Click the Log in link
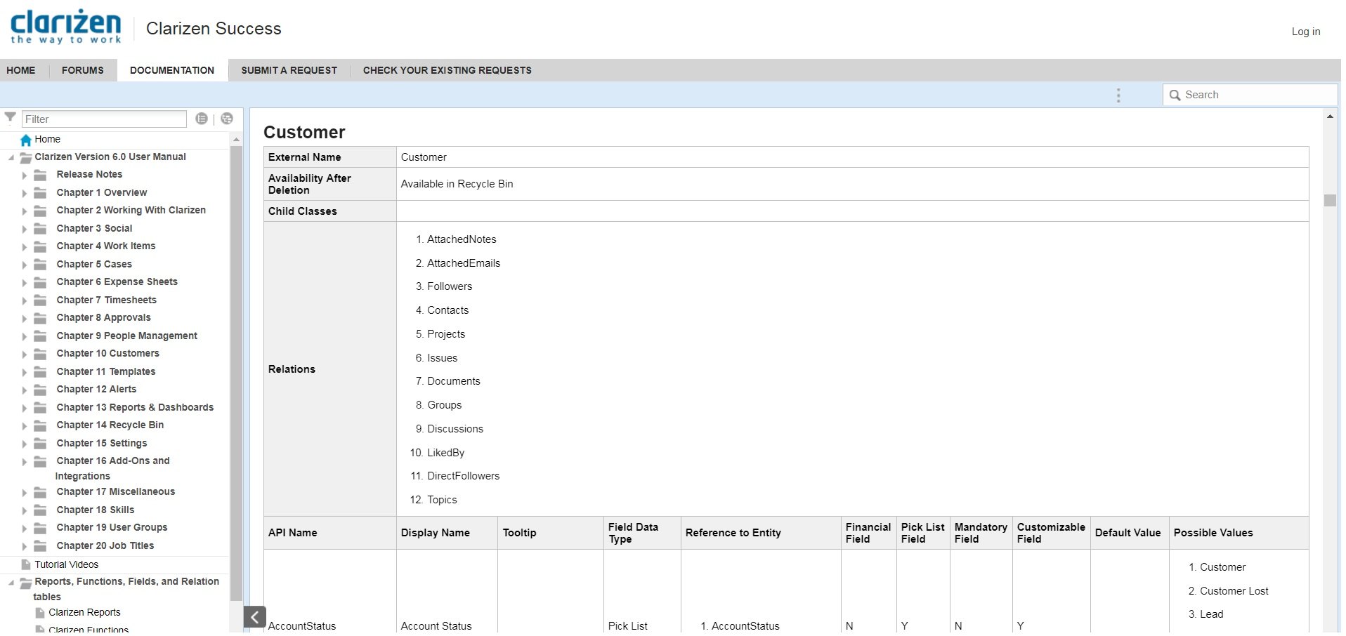Screen dimensions: 1346x636 (x=1305, y=32)
